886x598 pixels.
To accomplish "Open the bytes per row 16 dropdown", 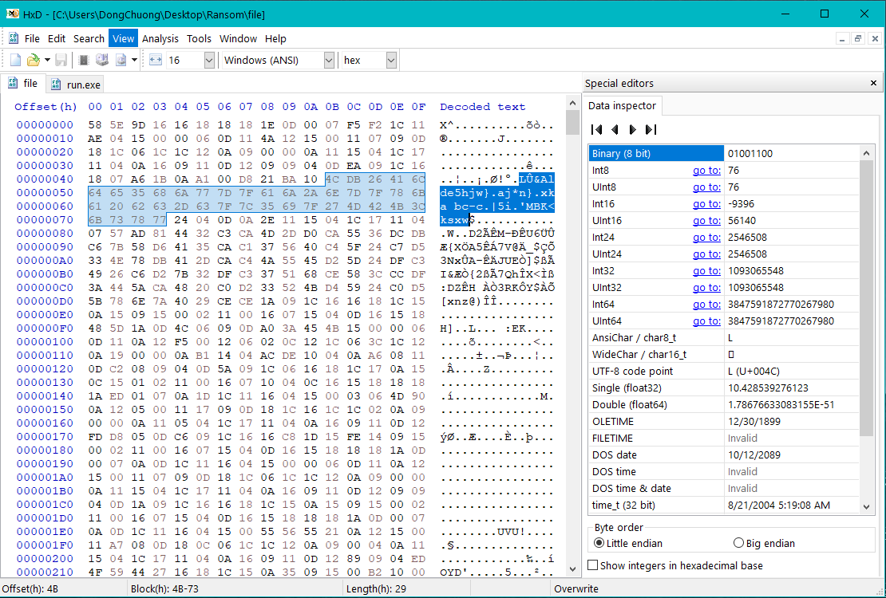I will click(209, 60).
